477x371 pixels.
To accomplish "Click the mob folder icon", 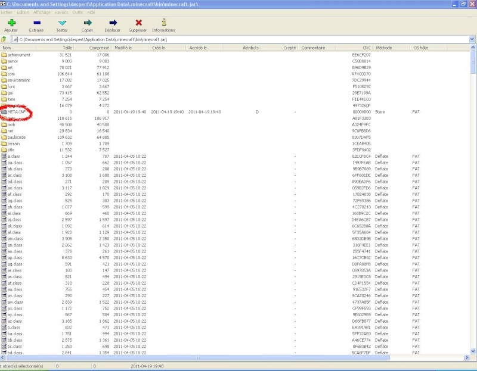I will [x=4, y=124].
